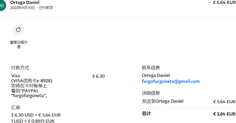This screenshot has width=236, height=123.
Task: Select the $ 6.30 USD = € 5.64 EUR line
Action: (36, 115)
